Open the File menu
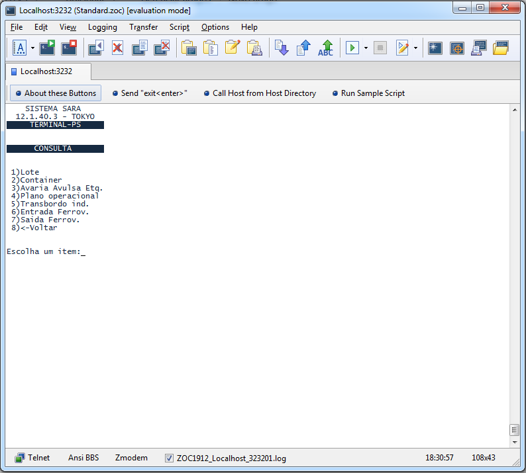Viewport: 526px width, 473px height. (x=17, y=27)
